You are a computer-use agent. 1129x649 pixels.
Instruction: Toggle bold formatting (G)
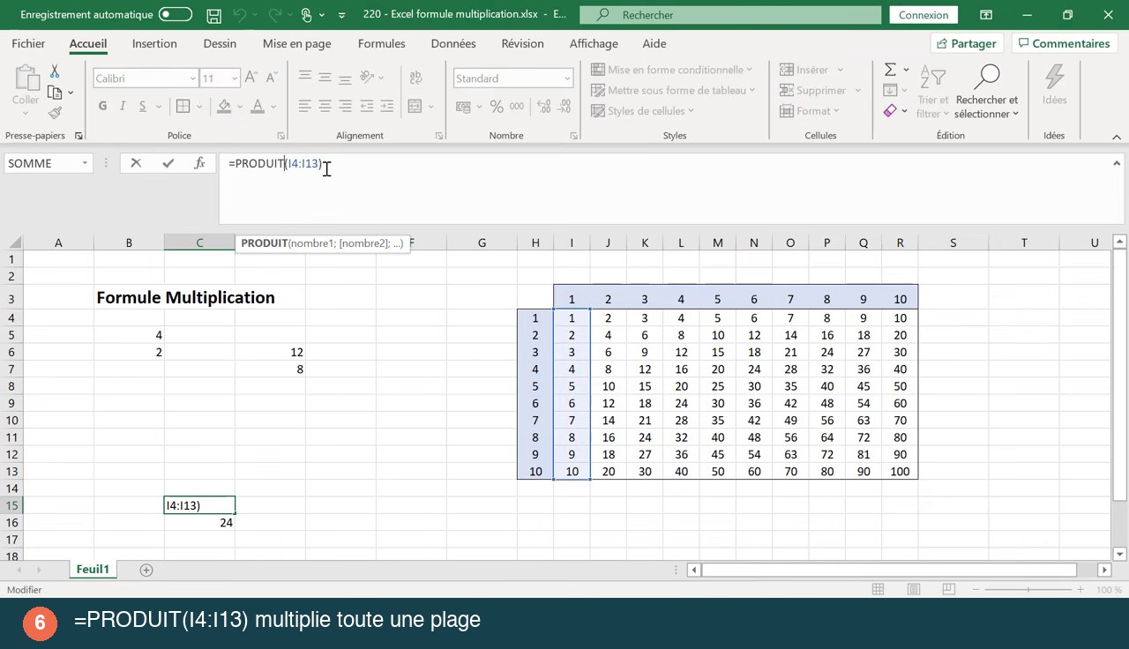pos(102,107)
